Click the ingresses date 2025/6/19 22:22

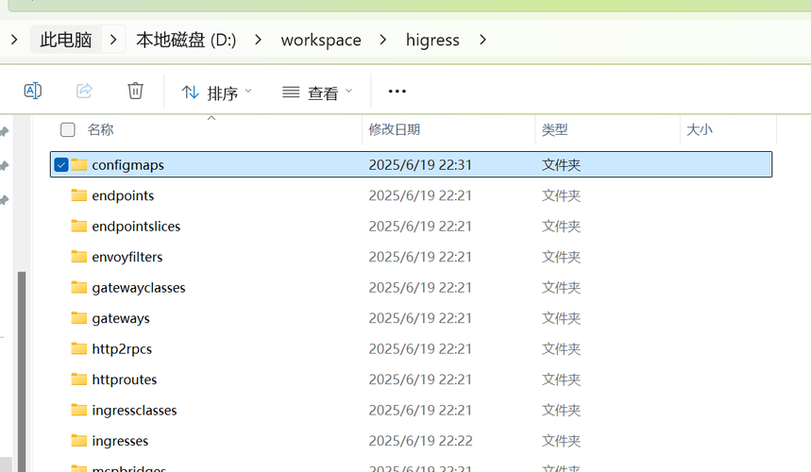[420, 441]
